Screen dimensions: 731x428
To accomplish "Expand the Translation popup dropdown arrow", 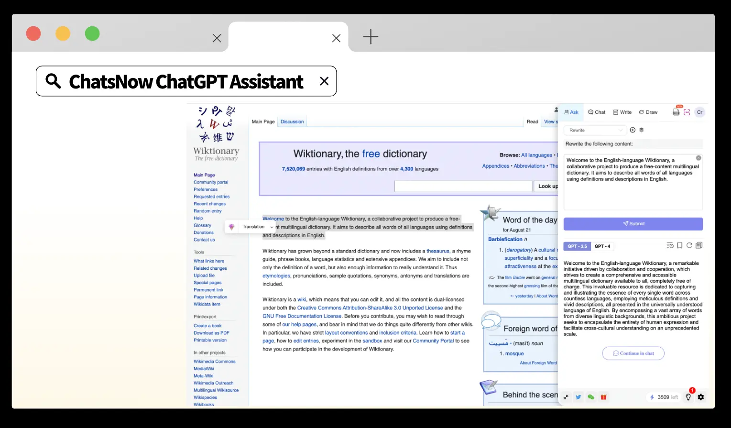I will point(272,227).
